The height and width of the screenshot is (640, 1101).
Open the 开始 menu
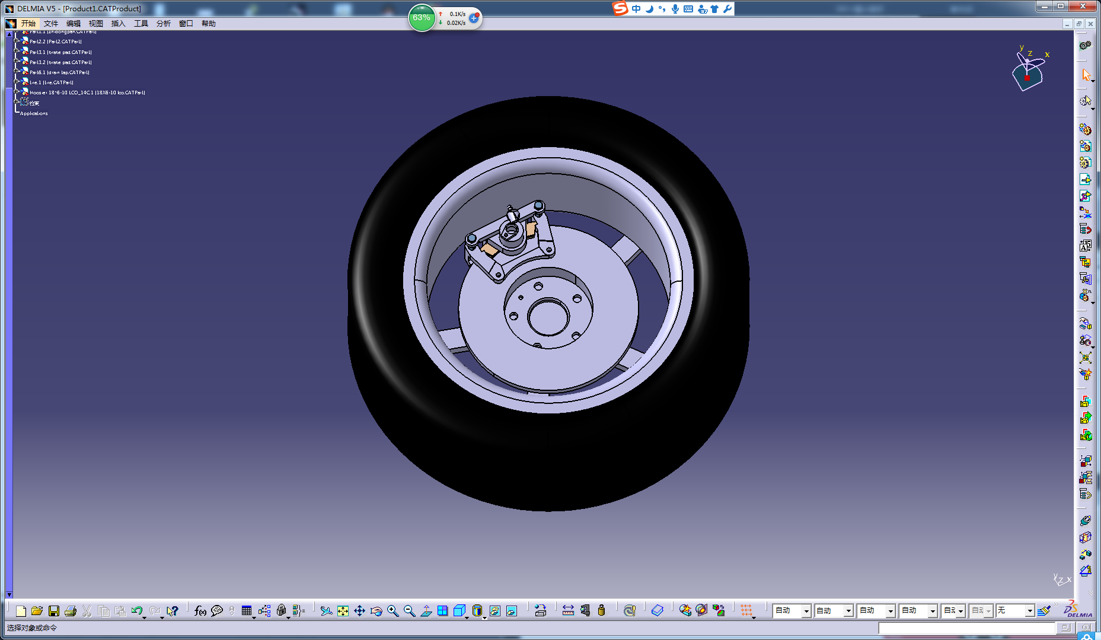28,24
